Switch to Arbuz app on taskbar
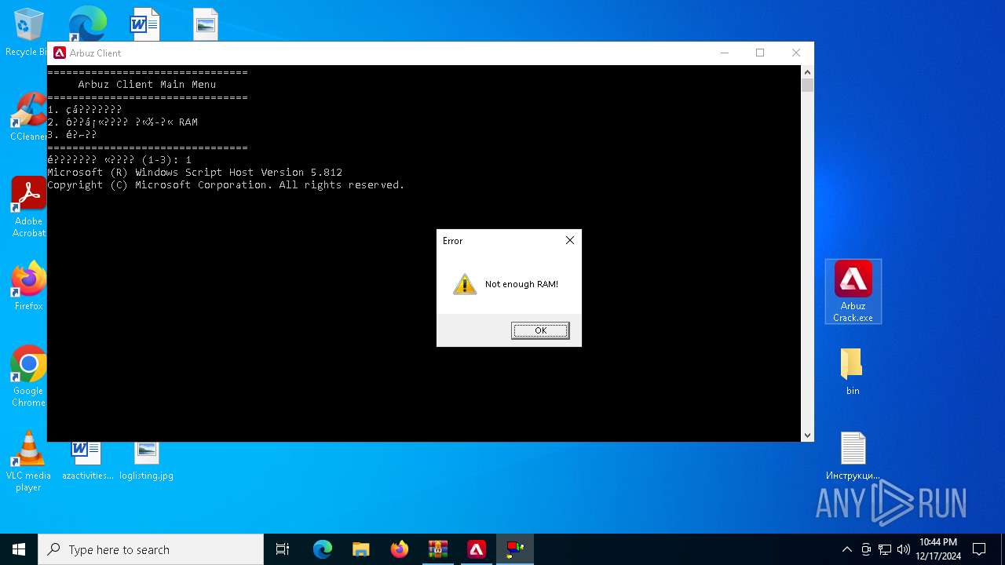The height and width of the screenshot is (565, 1005). [477, 549]
